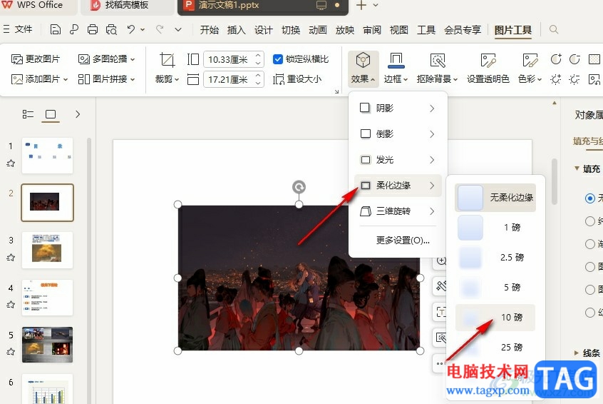Expand the 发光 glow submenu arrow

coord(432,160)
